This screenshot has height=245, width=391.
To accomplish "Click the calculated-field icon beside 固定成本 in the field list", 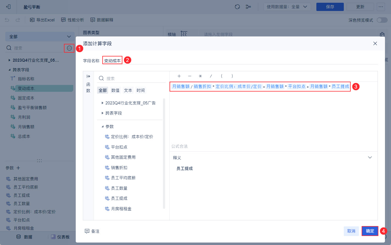I will [13, 98].
